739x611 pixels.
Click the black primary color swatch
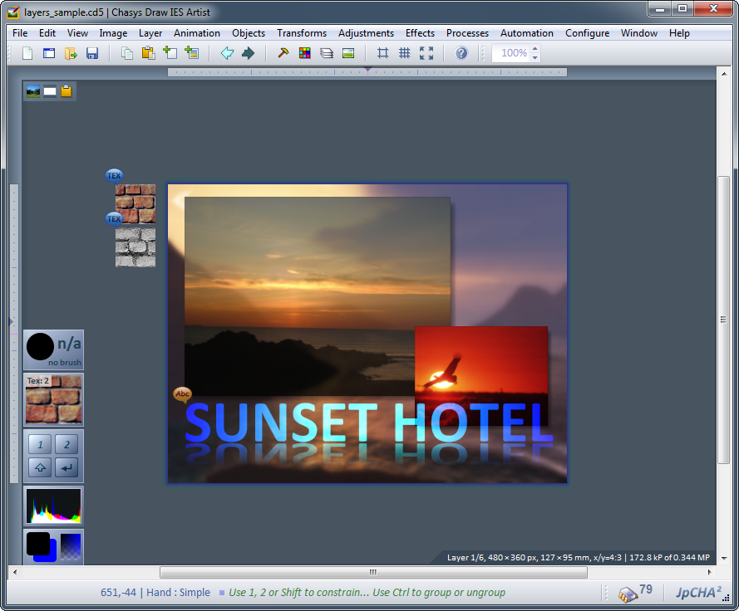(x=37, y=543)
